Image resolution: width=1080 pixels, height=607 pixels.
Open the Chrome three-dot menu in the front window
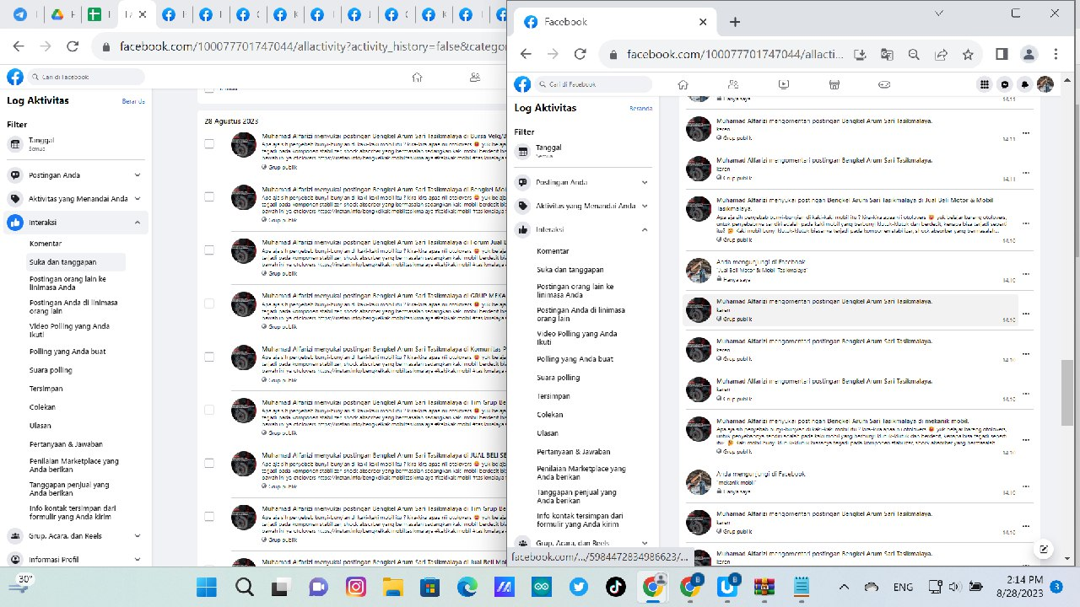[x=1056, y=54]
